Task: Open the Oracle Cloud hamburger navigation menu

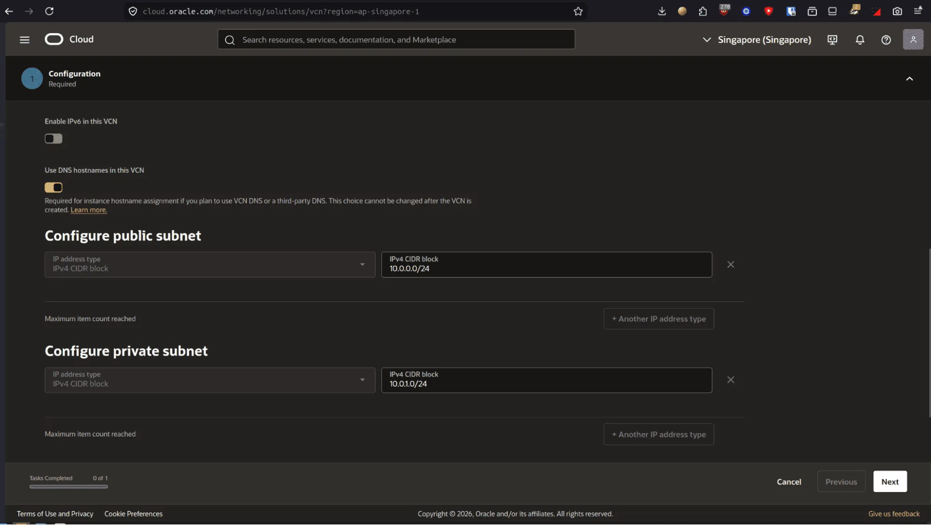Action: (x=25, y=40)
